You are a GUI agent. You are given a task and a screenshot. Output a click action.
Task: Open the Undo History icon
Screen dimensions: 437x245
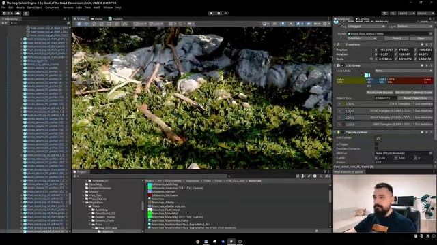pyautogui.click(x=385, y=13)
